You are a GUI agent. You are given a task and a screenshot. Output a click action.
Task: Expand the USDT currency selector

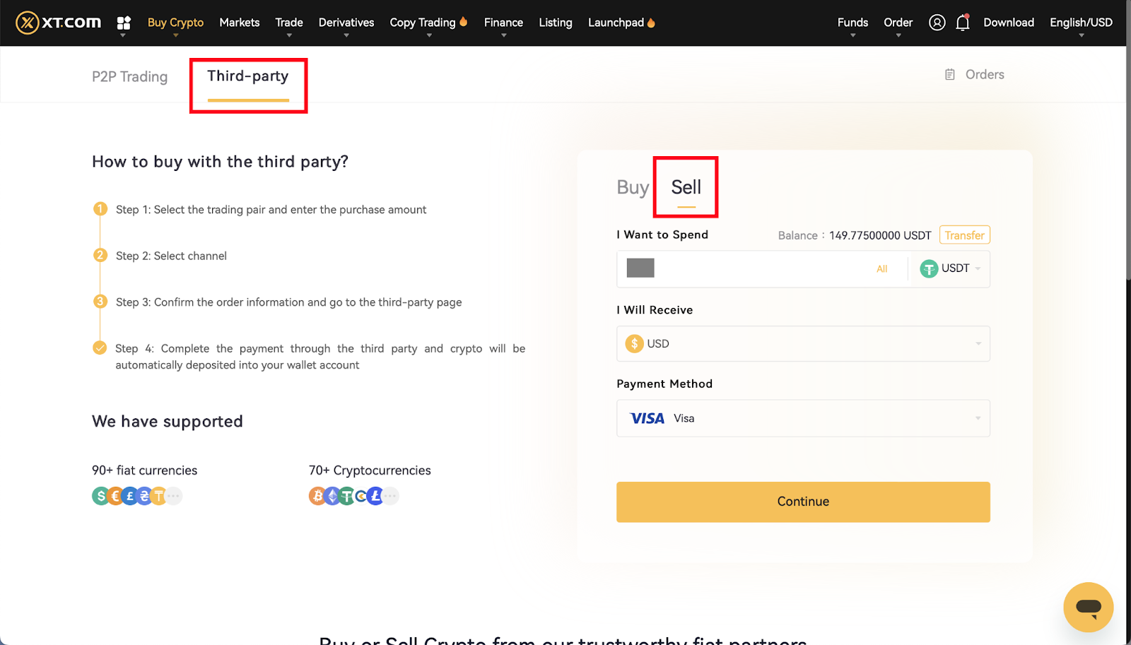(950, 268)
